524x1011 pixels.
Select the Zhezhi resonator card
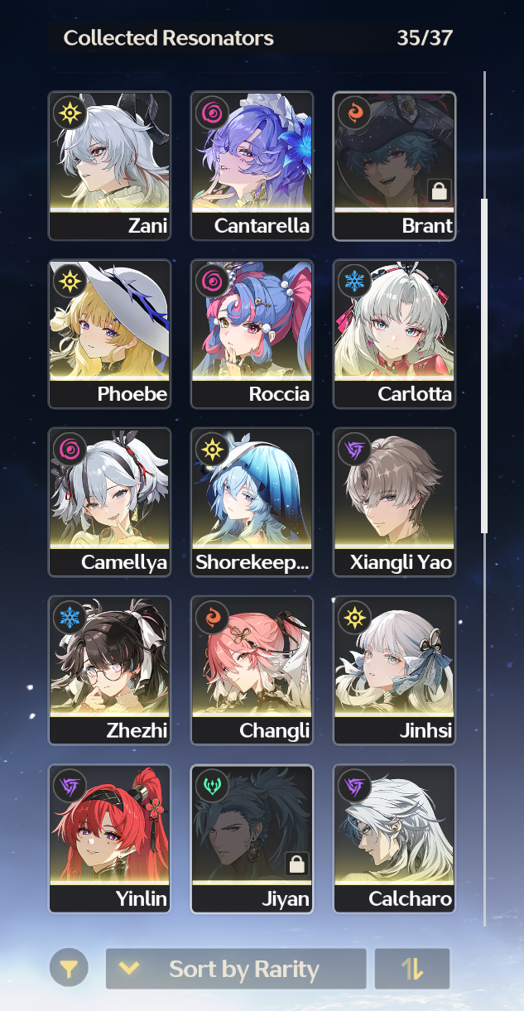coord(109,670)
